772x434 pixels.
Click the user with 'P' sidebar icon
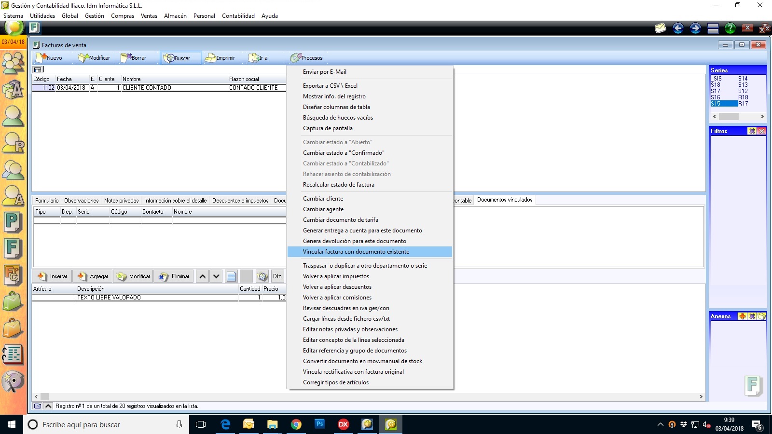(13, 143)
